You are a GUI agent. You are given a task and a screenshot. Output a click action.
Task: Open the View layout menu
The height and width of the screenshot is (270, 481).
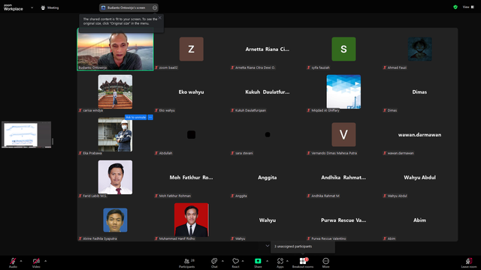coord(468,7)
